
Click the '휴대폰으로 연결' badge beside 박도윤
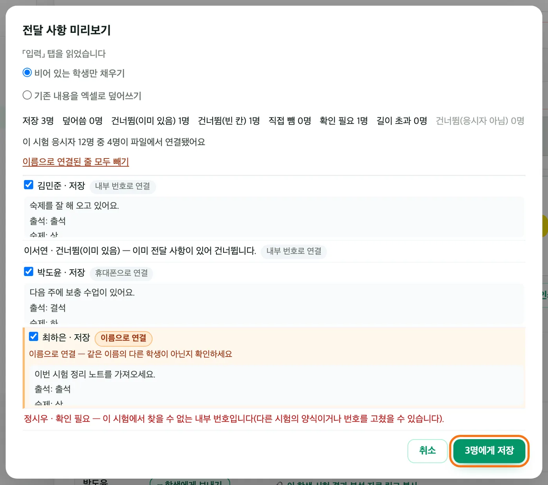[121, 273]
